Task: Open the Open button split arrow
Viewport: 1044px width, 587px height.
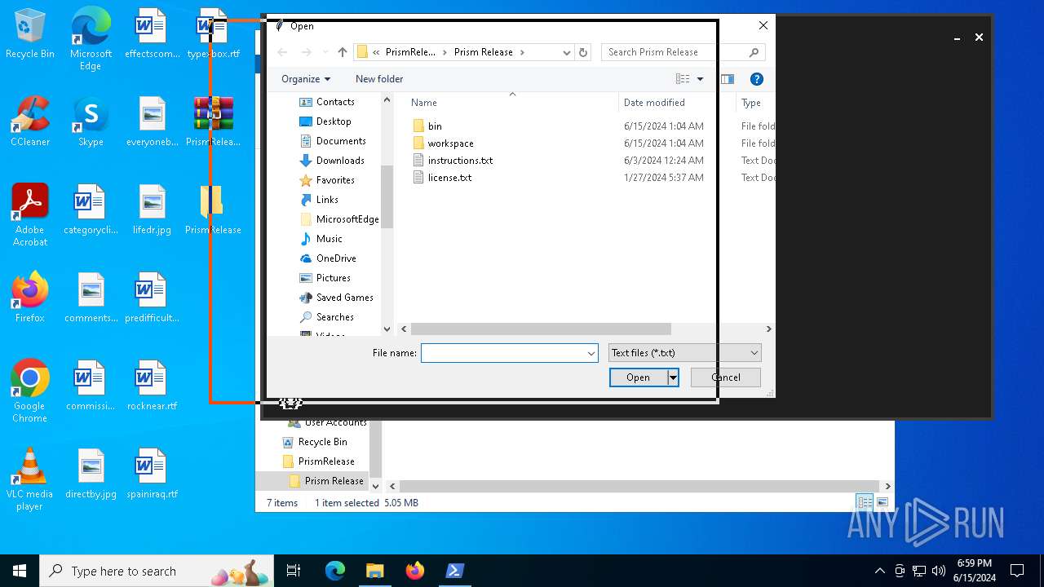Action: (673, 377)
